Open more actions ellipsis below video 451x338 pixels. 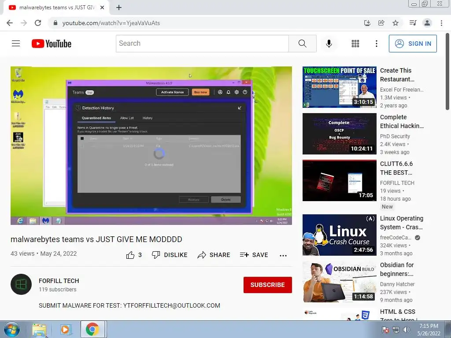click(283, 256)
